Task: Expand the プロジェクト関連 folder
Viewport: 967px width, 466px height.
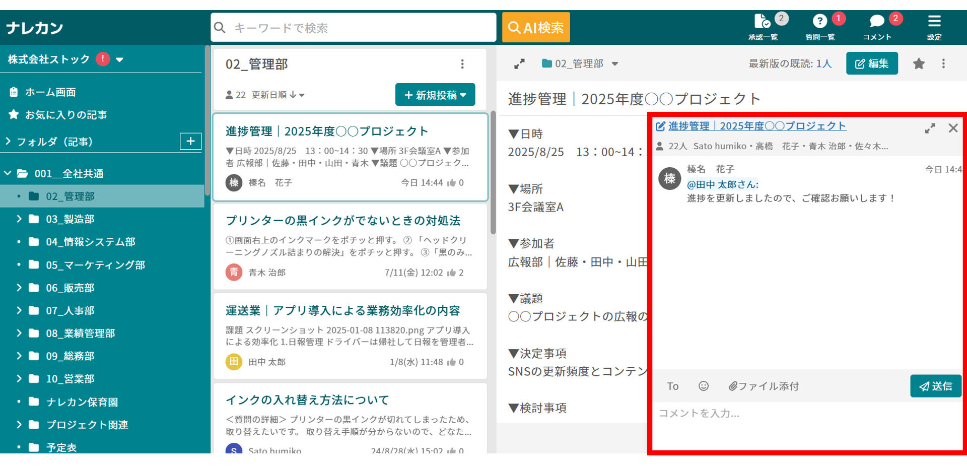Action: pyautogui.click(x=19, y=424)
